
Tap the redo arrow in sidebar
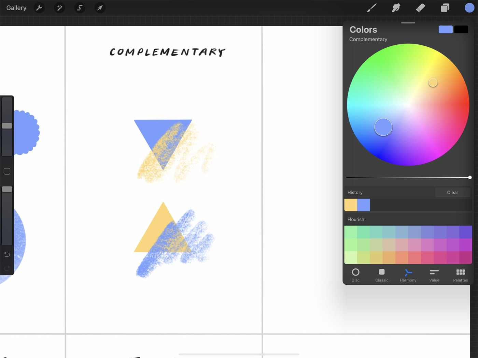point(7,269)
